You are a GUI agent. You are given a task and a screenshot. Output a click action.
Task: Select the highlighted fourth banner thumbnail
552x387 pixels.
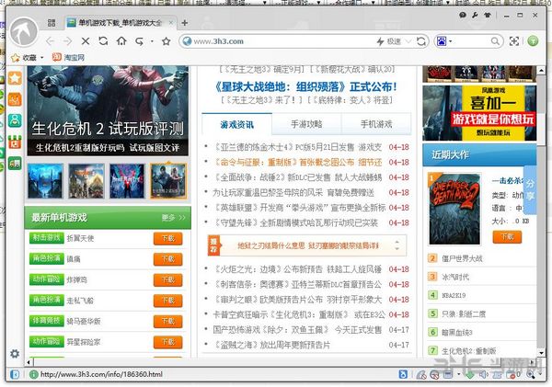point(168,181)
